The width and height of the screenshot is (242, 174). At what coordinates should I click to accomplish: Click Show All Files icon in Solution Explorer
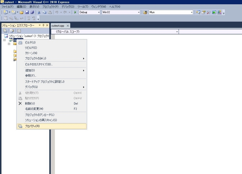(12, 31)
